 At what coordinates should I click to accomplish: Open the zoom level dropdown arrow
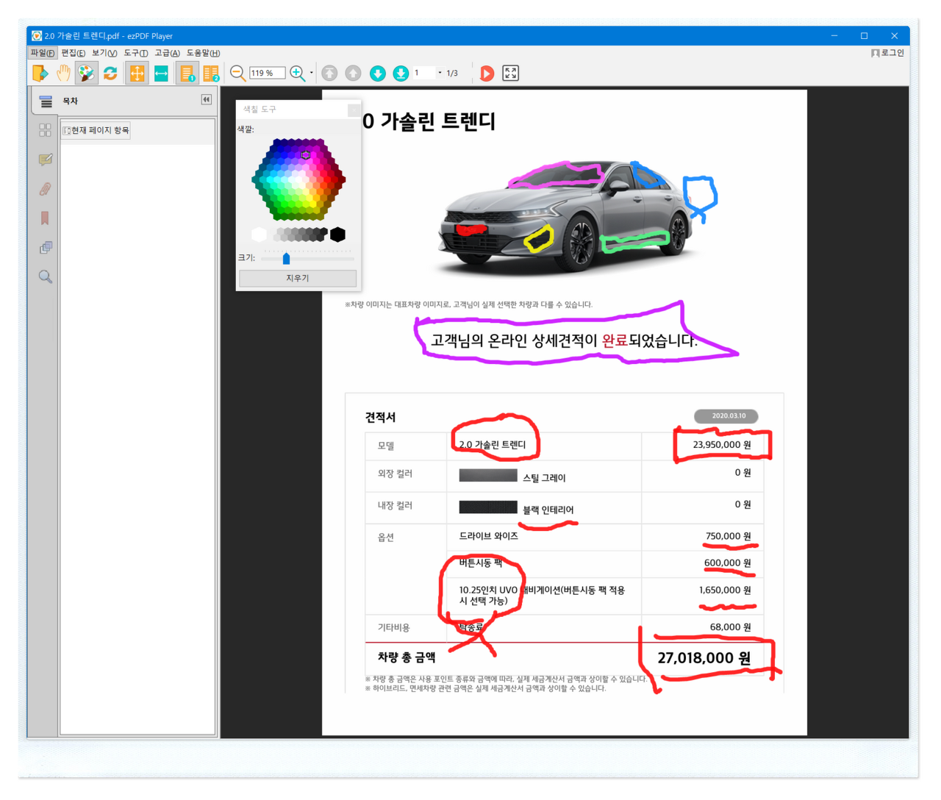[x=312, y=73]
